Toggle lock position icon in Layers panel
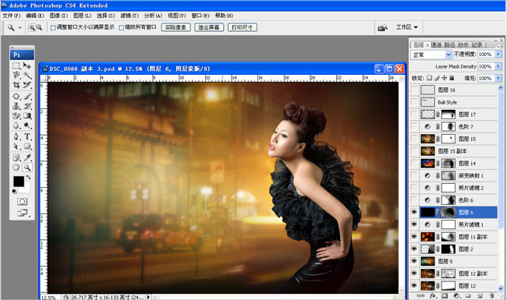507x300 pixels. (445, 78)
